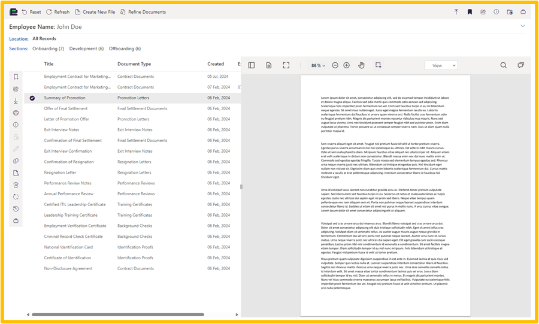The image size is (539, 324).
Task: Click the print icon in left sidebar
Action: click(x=16, y=113)
